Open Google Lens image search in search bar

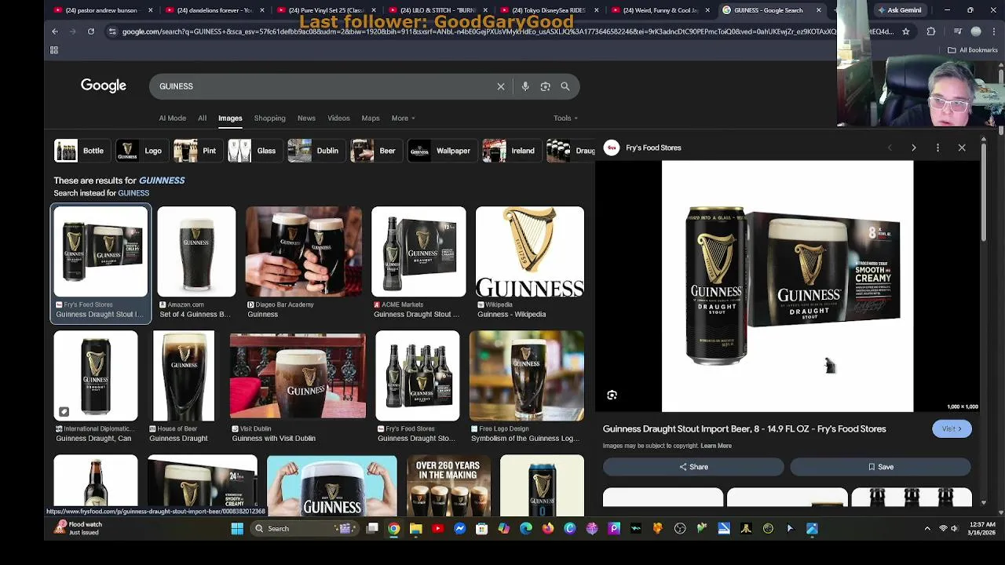pyautogui.click(x=545, y=86)
